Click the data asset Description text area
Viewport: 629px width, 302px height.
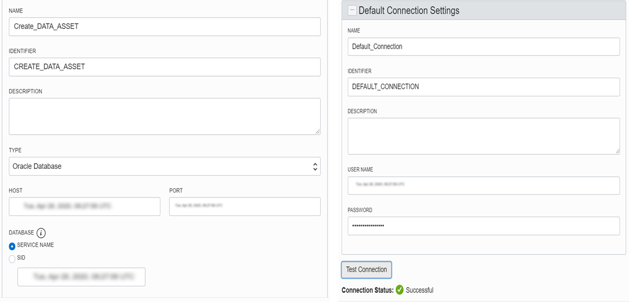click(165, 116)
